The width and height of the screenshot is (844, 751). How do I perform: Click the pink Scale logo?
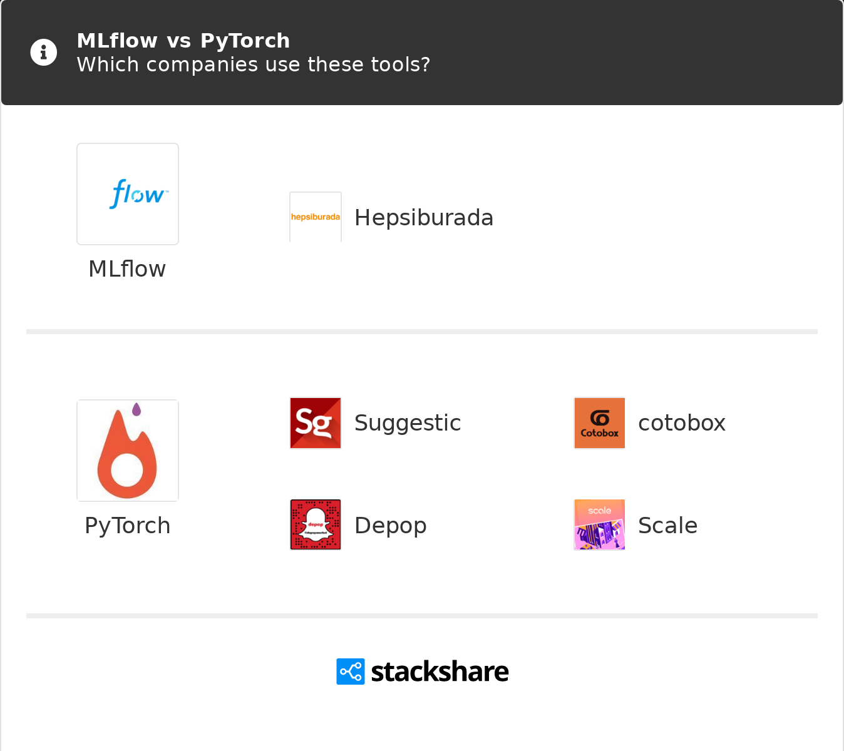point(599,524)
